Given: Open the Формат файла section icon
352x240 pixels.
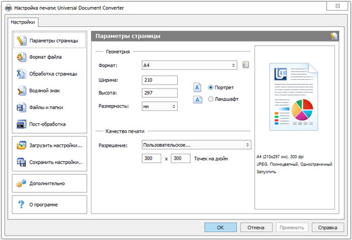Looking at the screenshot, I should 22,58.
